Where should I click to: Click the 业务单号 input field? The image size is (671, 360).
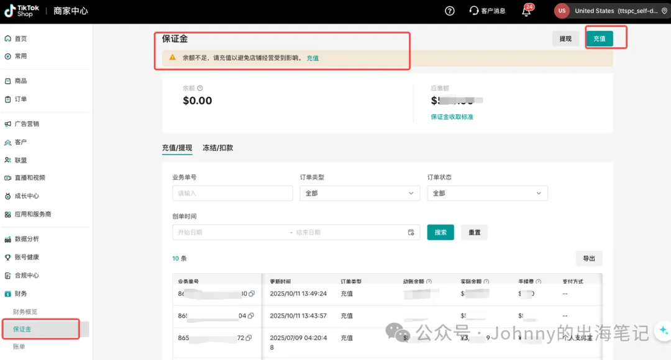tap(232, 193)
